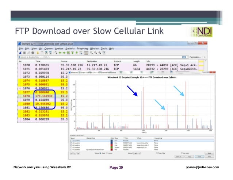Enable the Dot style retransmission graph row
Viewport: 233px width, 180px height.
click(x=71, y=150)
